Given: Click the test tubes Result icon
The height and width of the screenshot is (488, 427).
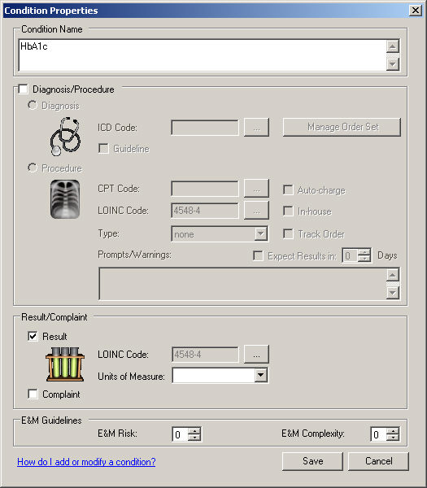Looking at the screenshot, I should (x=65, y=364).
